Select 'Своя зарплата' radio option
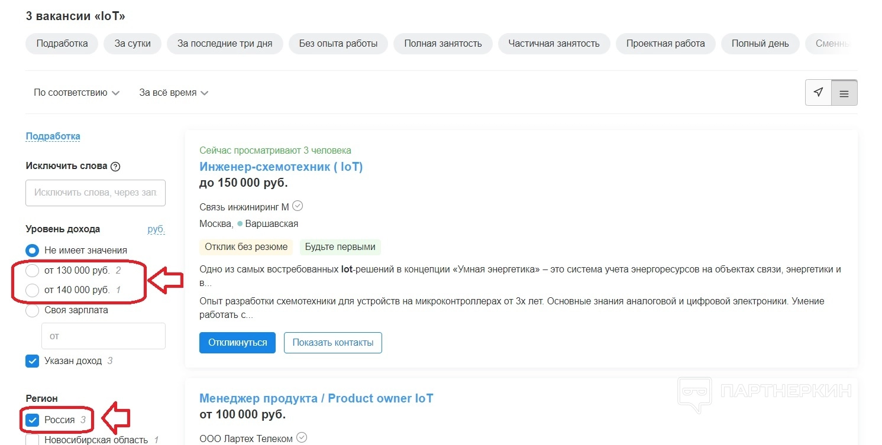The width and height of the screenshot is (882, 445). pos(33,311)
